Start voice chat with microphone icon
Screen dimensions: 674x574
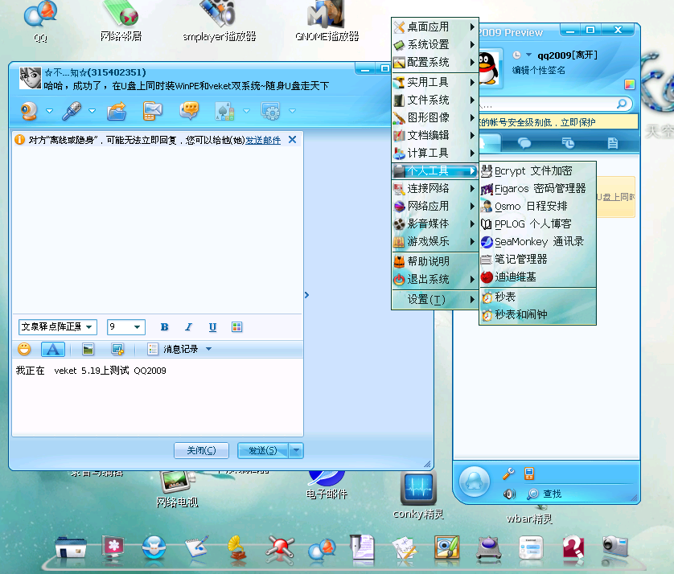point(72,111)
